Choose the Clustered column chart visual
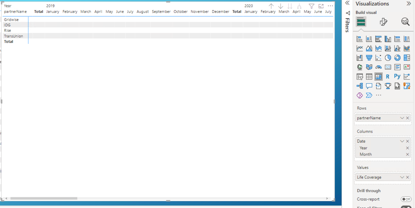Image resolution: width=415 pixels, height=208 pixels. point(388,39)
